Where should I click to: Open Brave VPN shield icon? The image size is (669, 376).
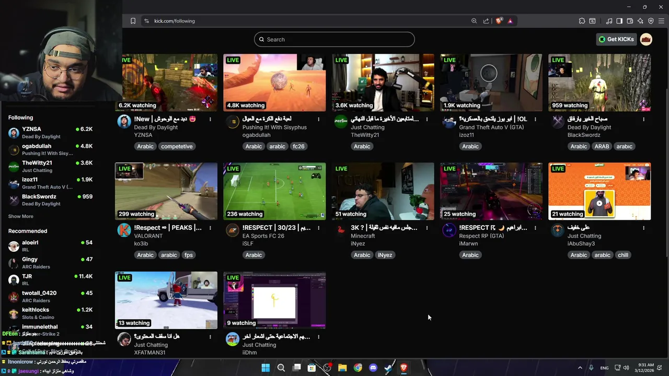tap(651, 21)
